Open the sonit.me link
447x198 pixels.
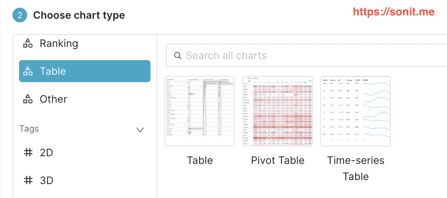(x=394, y=12)
